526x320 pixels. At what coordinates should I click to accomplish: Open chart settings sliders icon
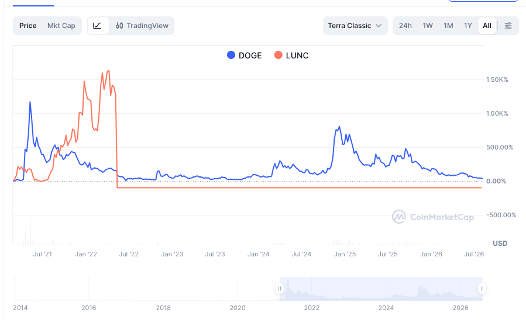click(x=508, y=26)
